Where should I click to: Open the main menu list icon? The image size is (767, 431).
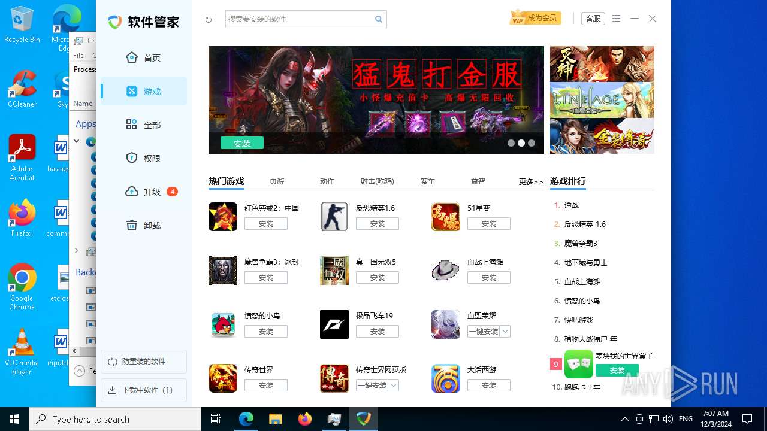coord(616,19)
